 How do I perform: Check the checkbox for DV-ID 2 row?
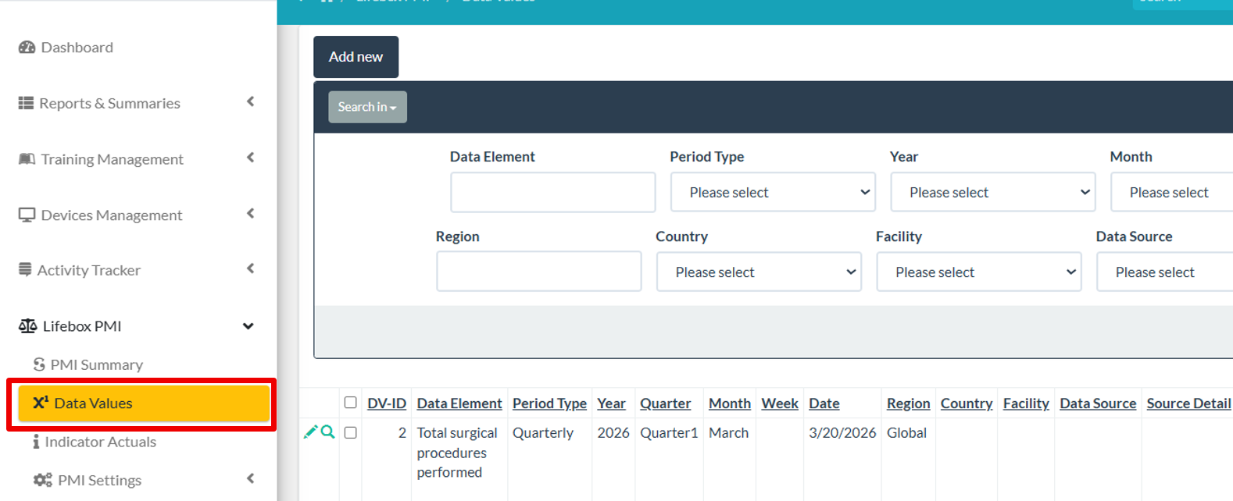click(x=350, y=432)
